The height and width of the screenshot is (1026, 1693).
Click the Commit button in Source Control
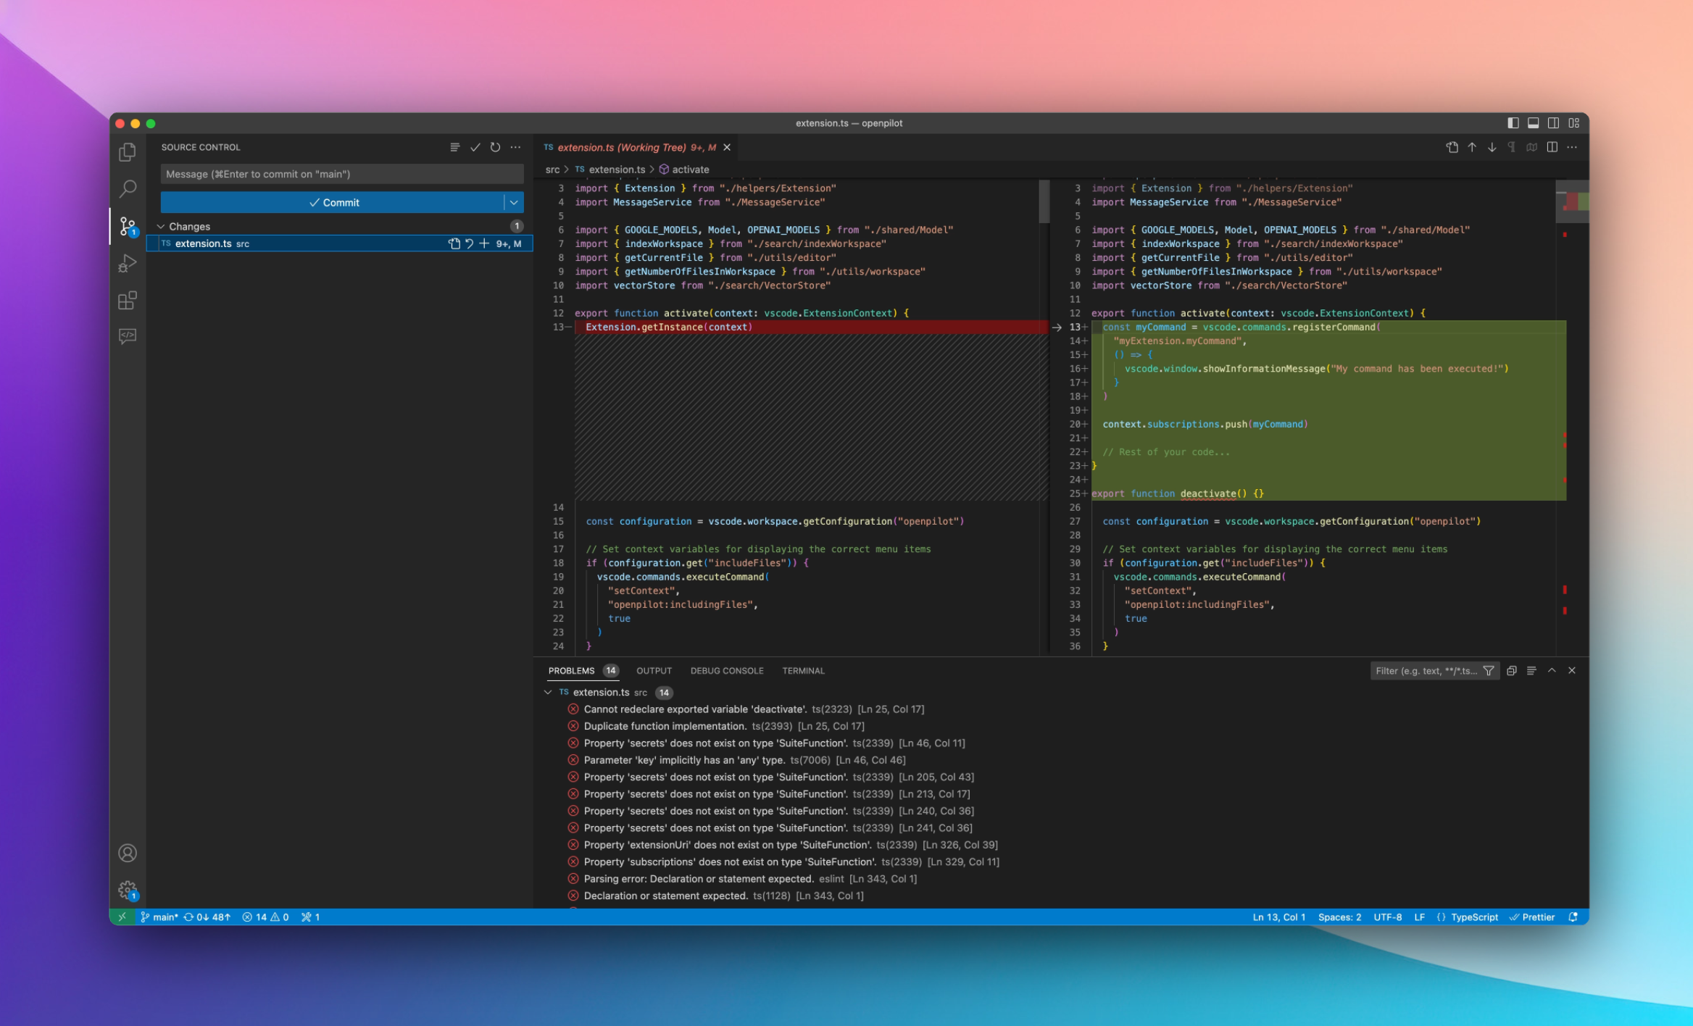point(334,202)
